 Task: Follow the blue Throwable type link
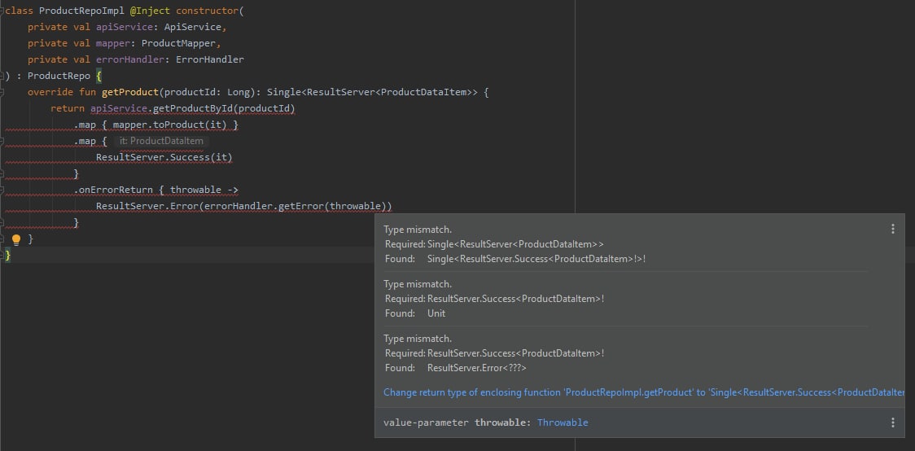pos(563,423)
